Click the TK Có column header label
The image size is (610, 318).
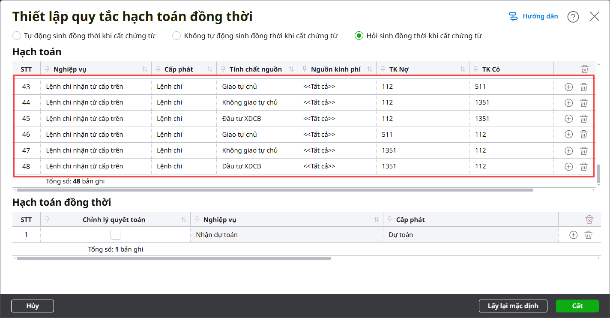tap(491, 69)
